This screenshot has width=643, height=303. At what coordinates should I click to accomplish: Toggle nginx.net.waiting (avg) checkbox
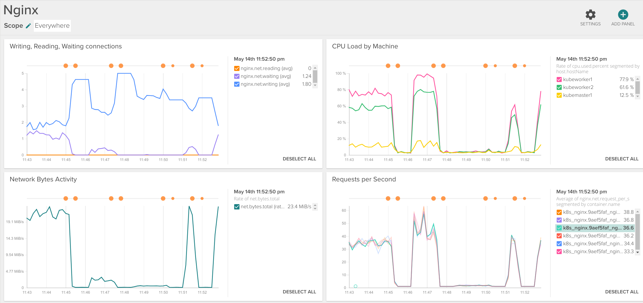(x=237, y=76)
